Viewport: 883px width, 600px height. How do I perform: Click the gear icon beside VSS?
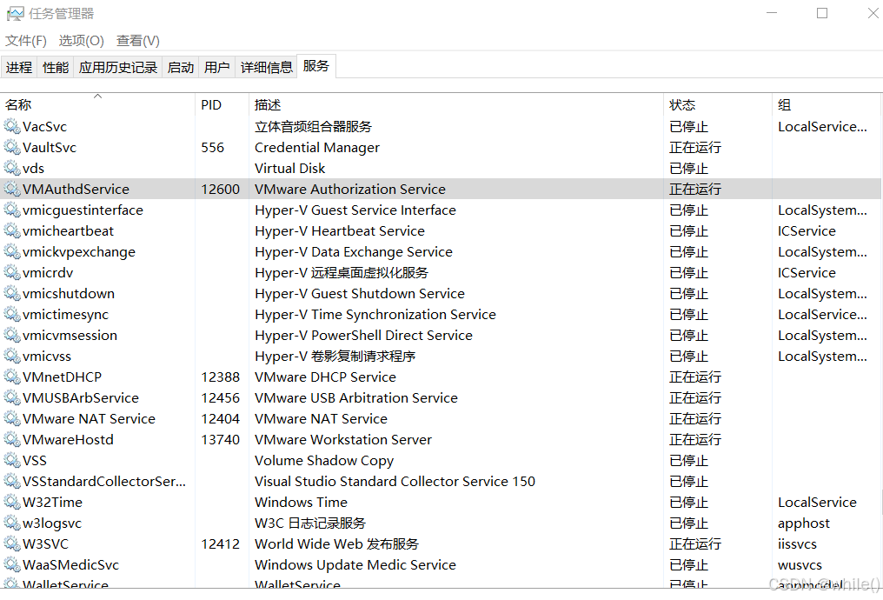(12, 460)
